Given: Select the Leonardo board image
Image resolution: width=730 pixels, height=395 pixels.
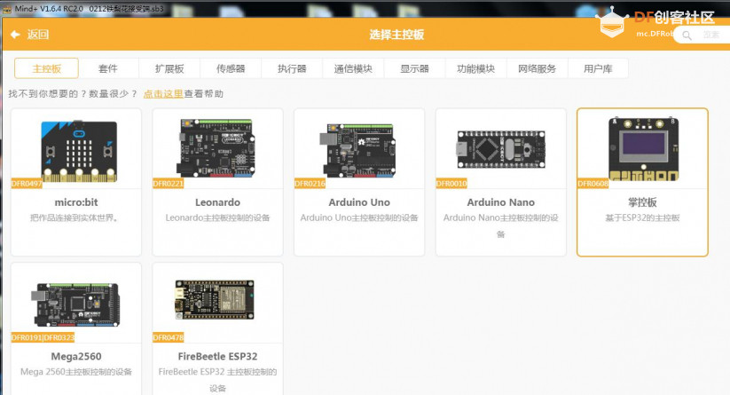Looking at the screenshot, I should pyautogui.click(x=216, y=147).
